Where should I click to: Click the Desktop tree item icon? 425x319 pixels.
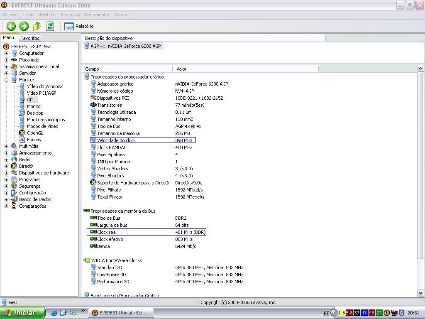coord(22,113)
